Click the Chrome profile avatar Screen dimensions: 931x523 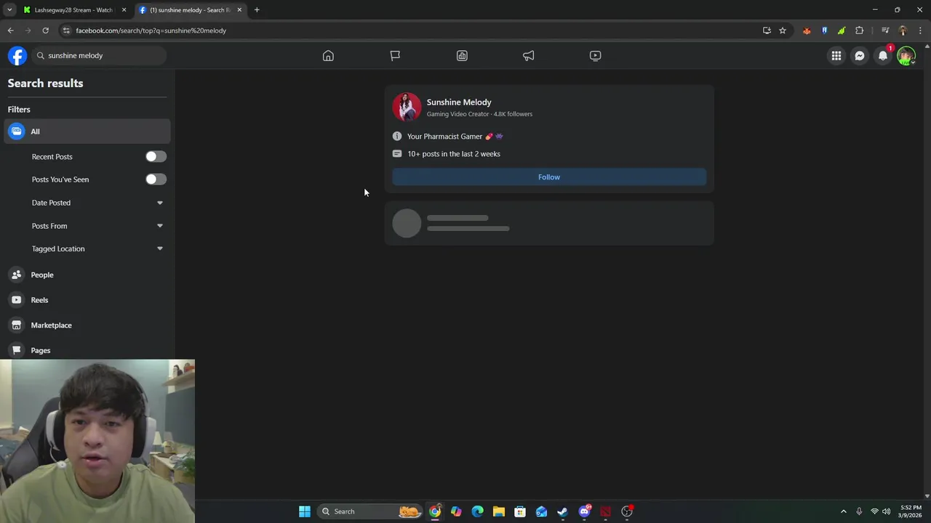pyautogui.click(x=903, y=31)
